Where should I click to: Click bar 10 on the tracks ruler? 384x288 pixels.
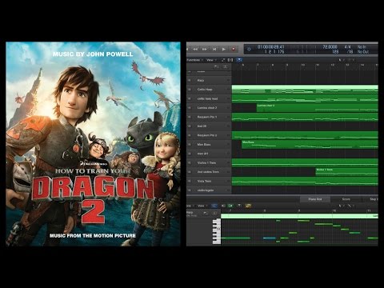(303, 65)
